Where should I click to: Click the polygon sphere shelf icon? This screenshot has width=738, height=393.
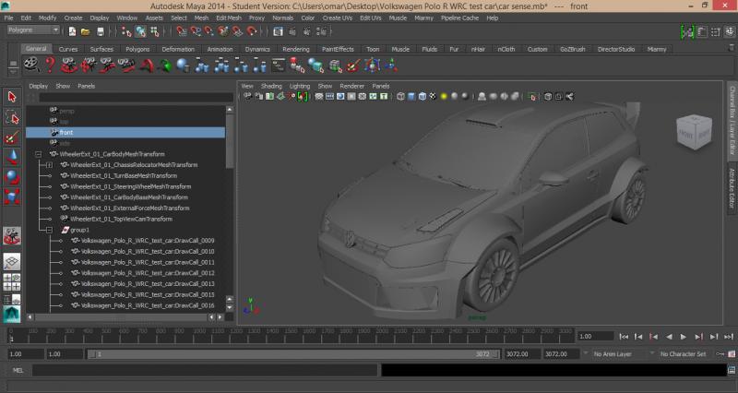point(182,65)
